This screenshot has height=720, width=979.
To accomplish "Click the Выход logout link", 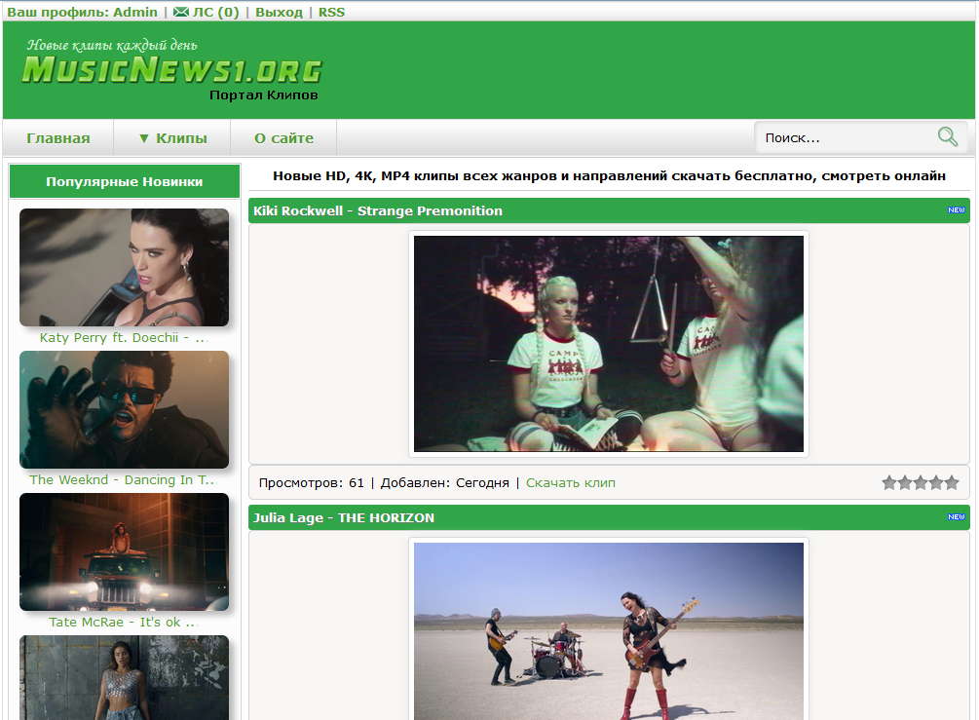I will 279,12.
